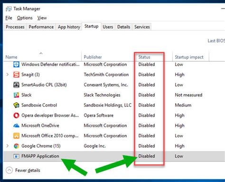
Task: Click Opera Software publisher cell
Action: (x=99, y=115)
